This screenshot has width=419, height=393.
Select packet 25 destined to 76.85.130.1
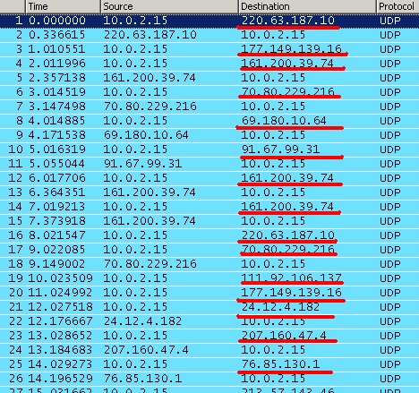point(209,364)
